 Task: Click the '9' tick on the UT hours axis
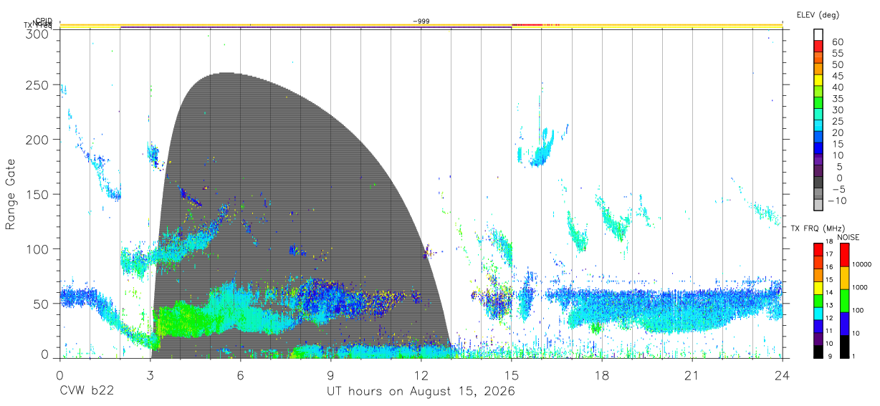click(331, 375)
